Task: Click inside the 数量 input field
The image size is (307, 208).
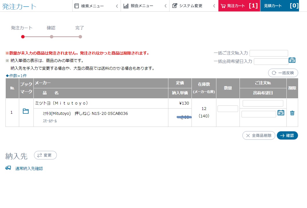Action: 228,109
